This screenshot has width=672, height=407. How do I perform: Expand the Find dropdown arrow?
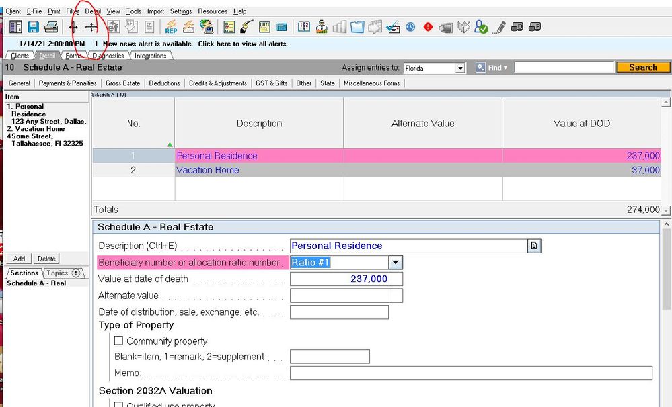(x=505, y=68)
